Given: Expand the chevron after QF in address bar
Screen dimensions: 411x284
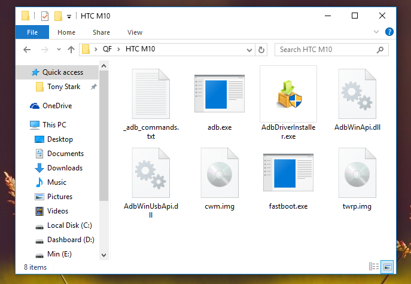Looking at the screenshot, I should coord(118,49).
